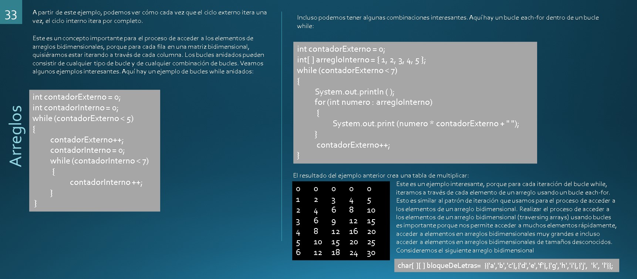Select the "System.out.println();" statement

354,92
